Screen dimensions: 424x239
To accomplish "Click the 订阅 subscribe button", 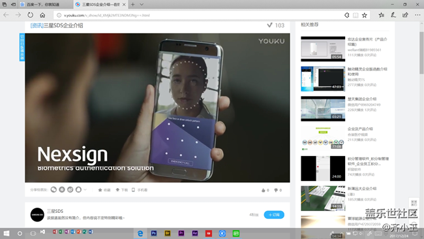I will [x=274, y=215].
